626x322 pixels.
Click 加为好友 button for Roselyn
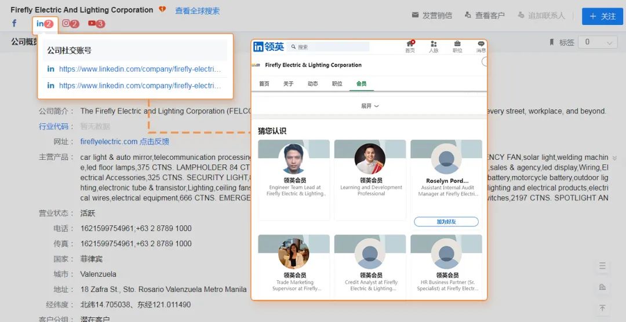tap(446, 221)
